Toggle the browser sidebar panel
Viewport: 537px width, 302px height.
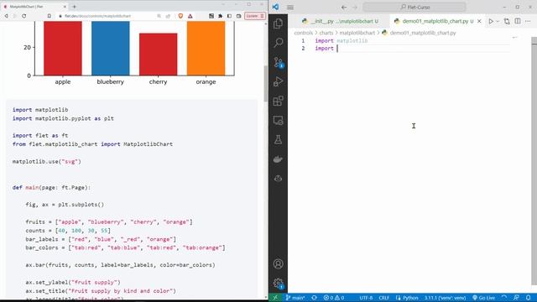coord(229,16)
